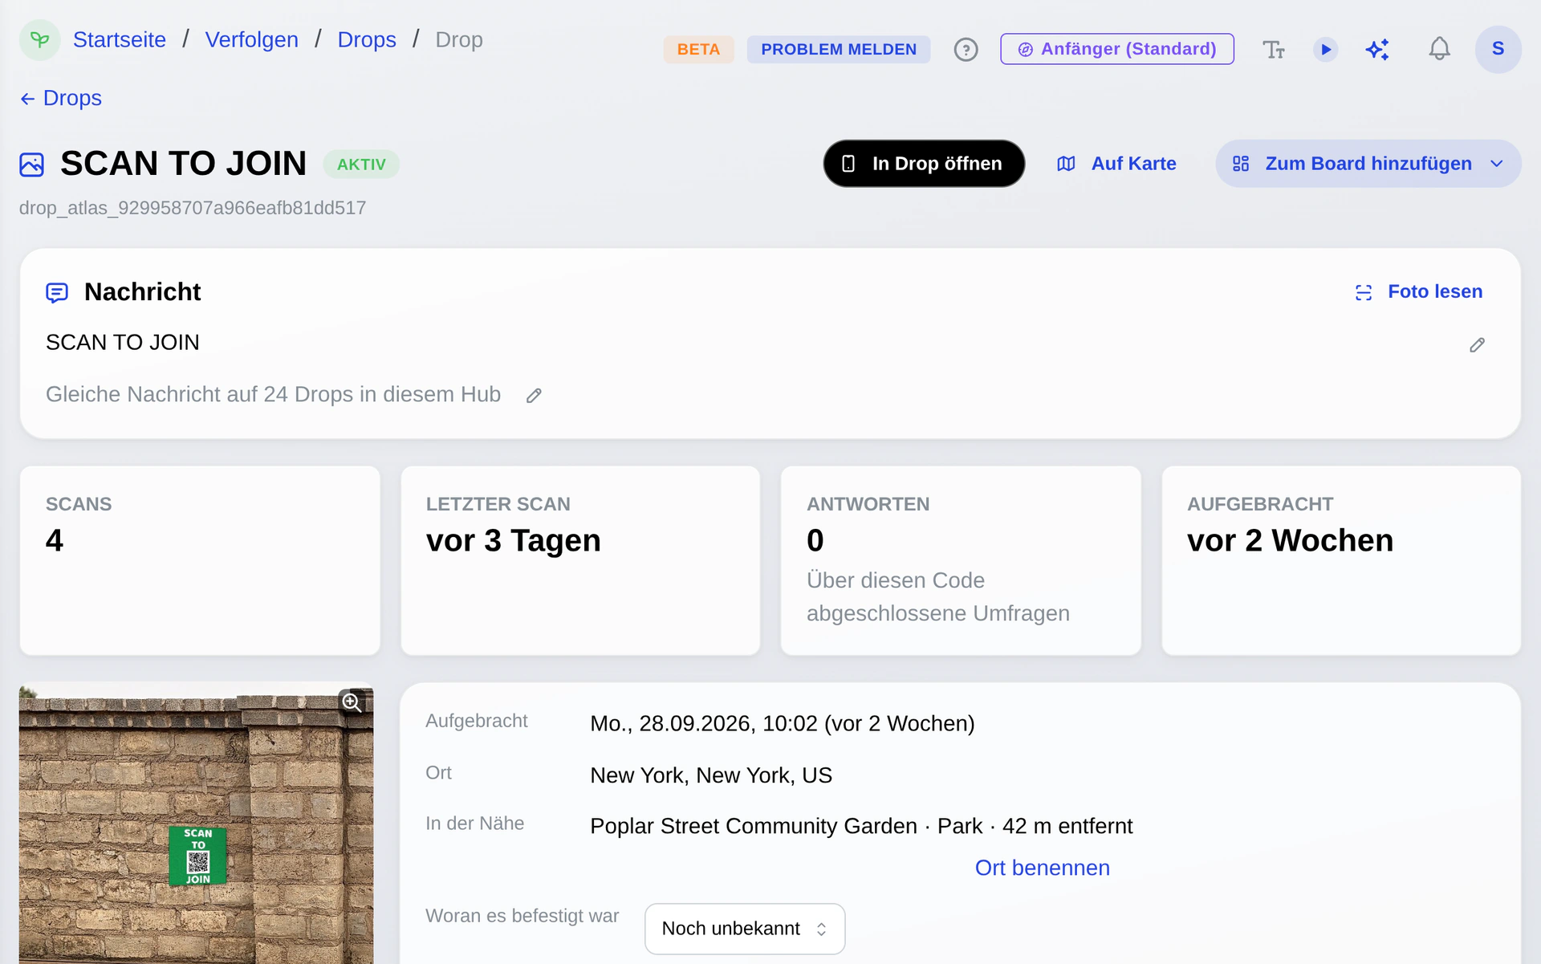1541x964 pixels.
Task: Open the wall photo thumbnail
Action: (x=197, y=823)
